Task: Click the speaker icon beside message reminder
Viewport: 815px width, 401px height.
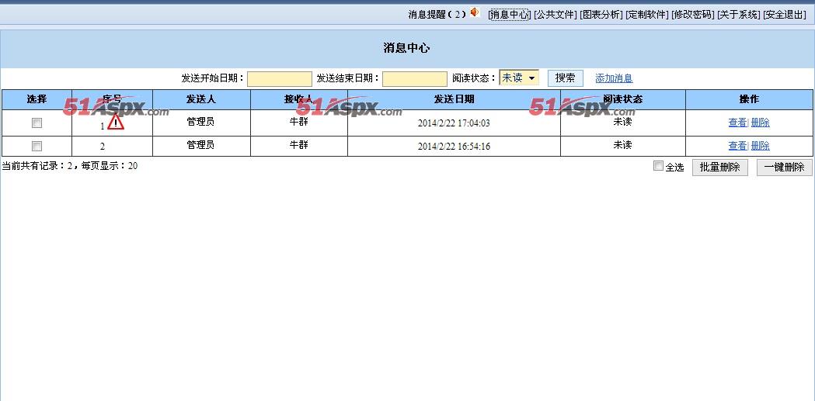Action: click(x=475, y=13)
